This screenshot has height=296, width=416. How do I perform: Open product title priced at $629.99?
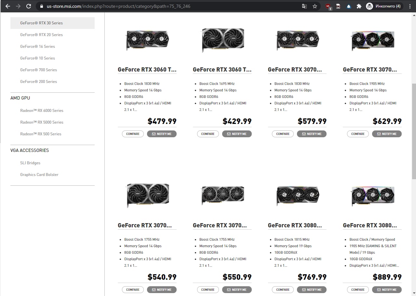370,70
